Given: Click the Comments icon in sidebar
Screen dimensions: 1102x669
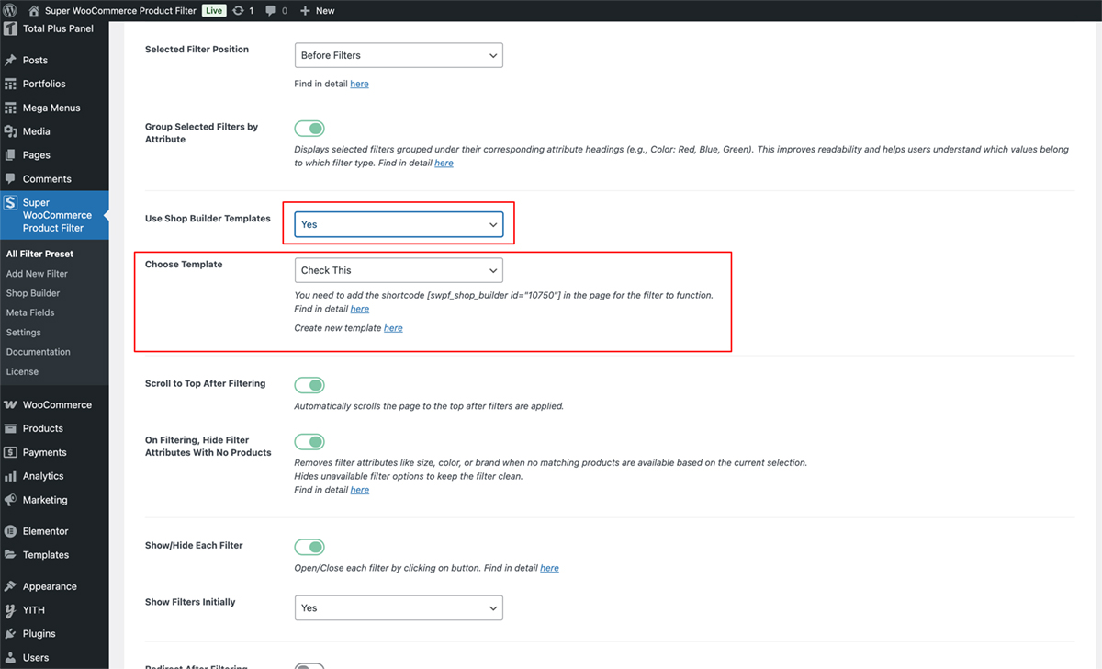Looking at the screenshot, I should click(x=10, y=179).
